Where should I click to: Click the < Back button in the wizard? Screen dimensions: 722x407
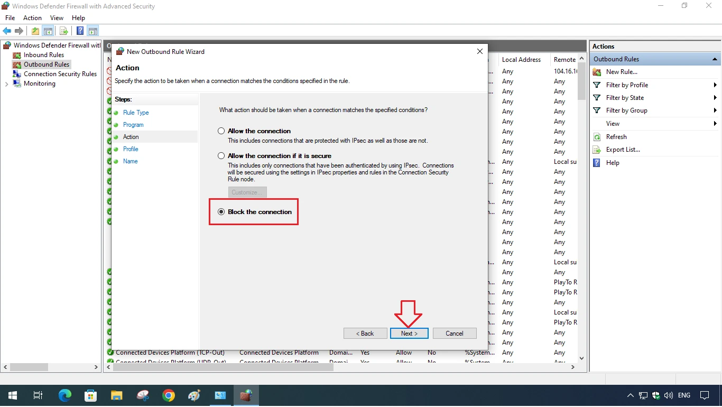(365, 334)
